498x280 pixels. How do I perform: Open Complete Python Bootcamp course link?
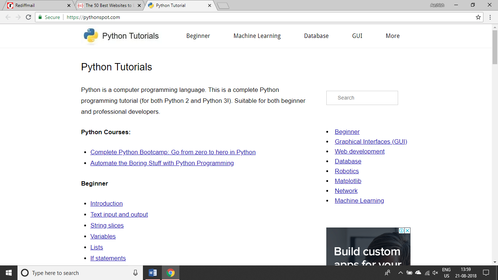173,152
